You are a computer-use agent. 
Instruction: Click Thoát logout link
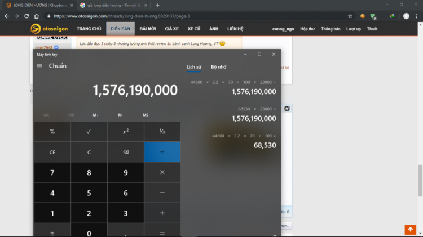click(372, 29)
